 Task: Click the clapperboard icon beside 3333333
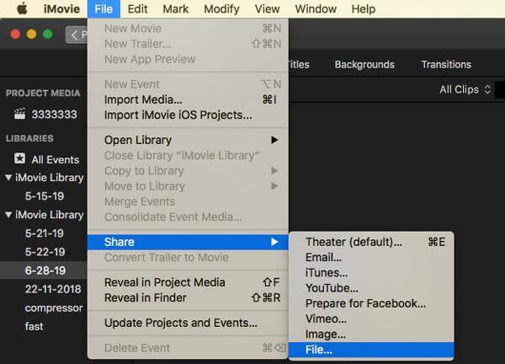pos(19,114)
